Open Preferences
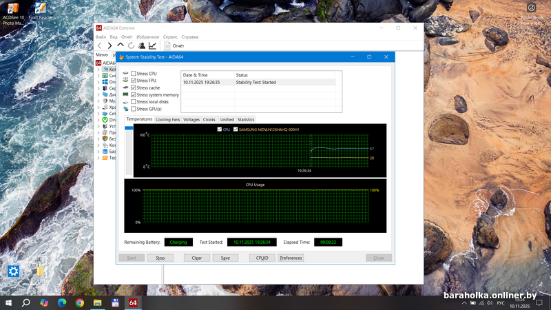 [291, 258]
